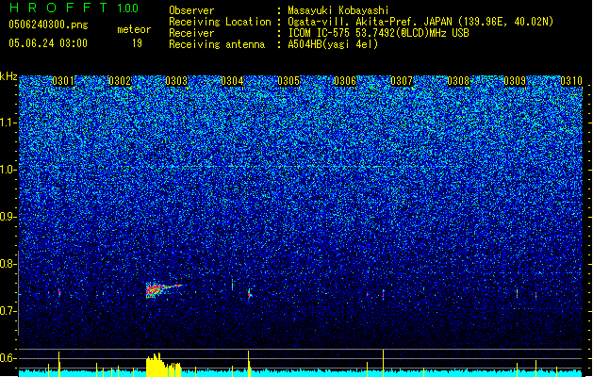593x377 pixels.
Task: Click the 0306 time marker
Action: 345,81
